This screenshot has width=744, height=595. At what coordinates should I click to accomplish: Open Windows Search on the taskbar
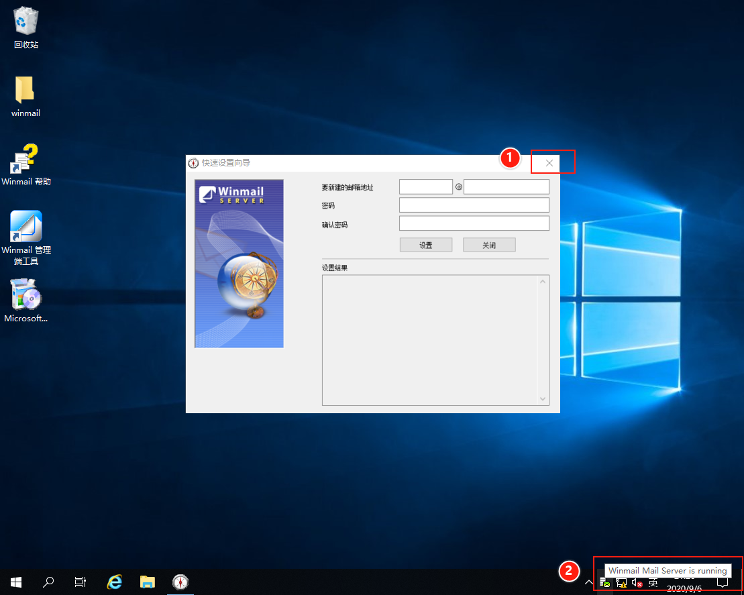click(48, 582)
